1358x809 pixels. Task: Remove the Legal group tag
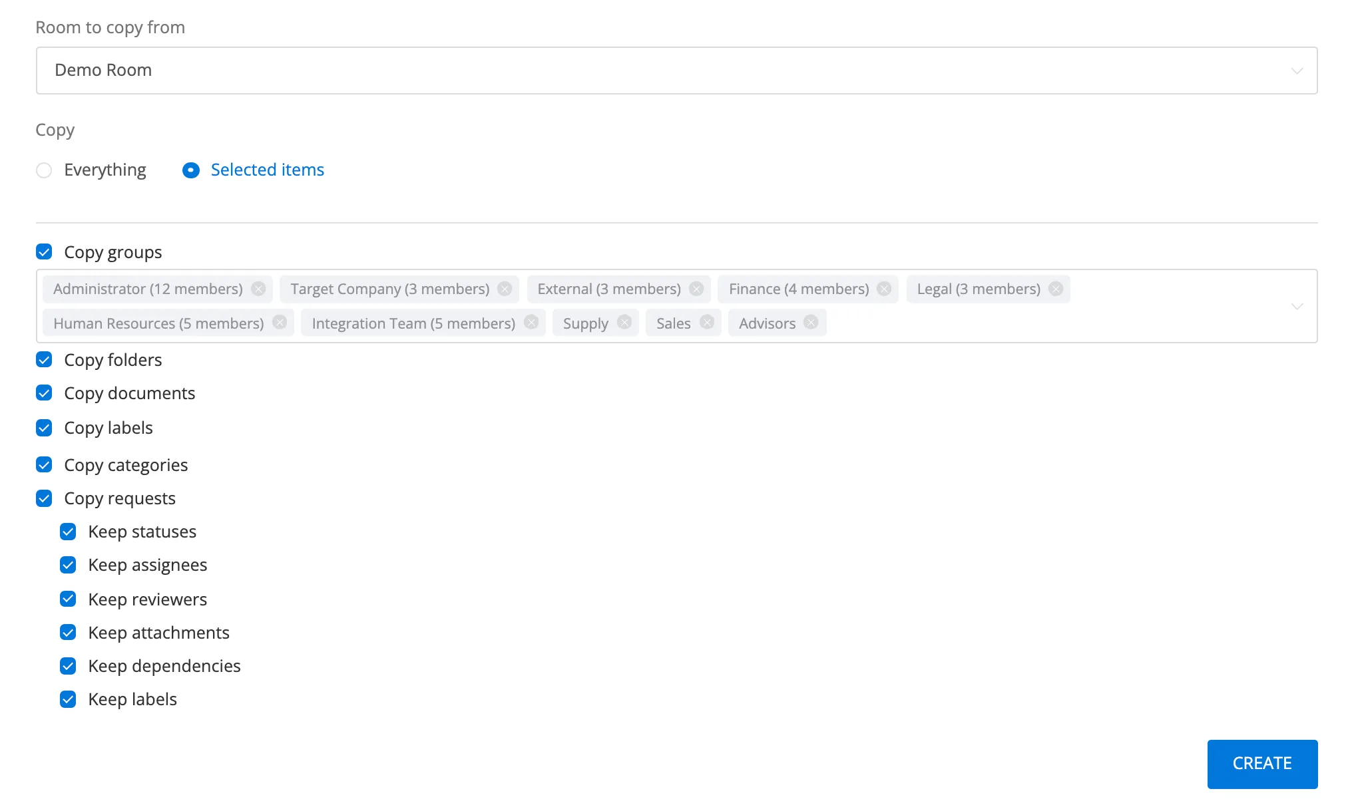click(x=1056, y=289)
